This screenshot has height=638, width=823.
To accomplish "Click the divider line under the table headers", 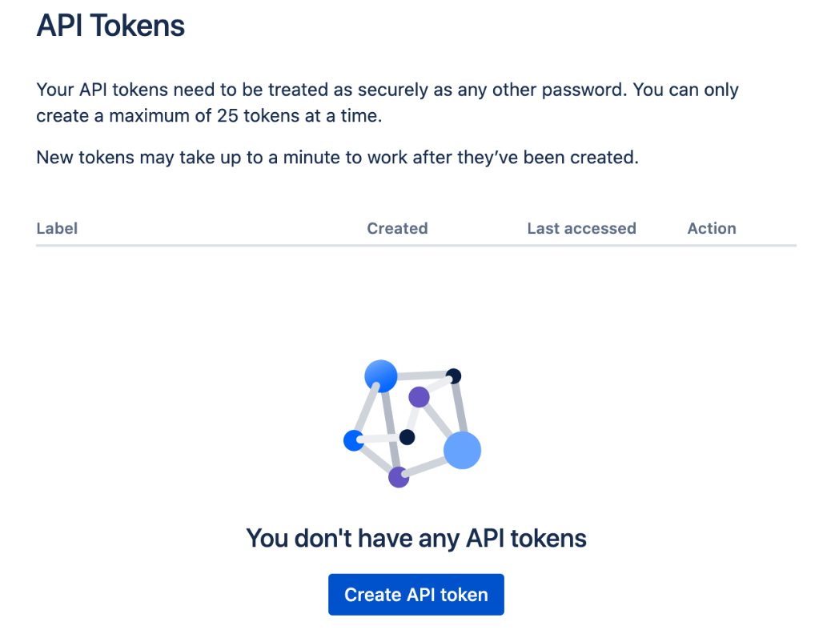I will tap(416, 245).
